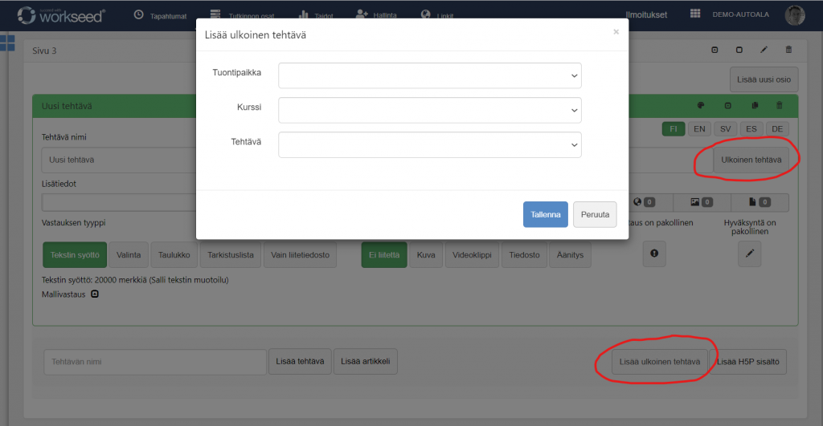Expand the Mallivastaus section
Image resolution: width=823 pixels, height=426 pixels.
point(95,294)
